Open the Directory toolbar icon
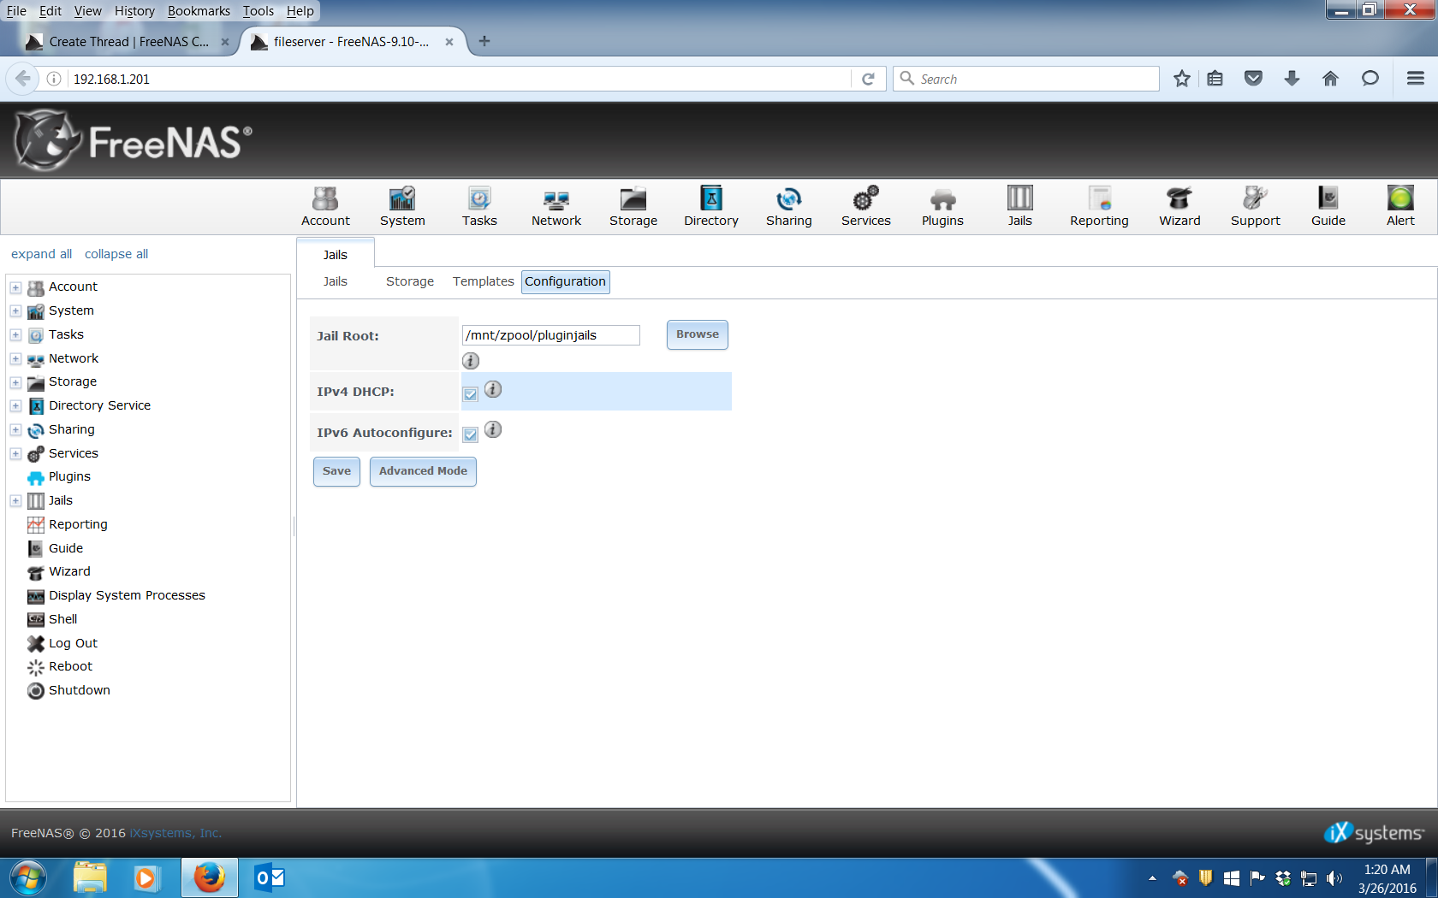 [x=711, y=207]
